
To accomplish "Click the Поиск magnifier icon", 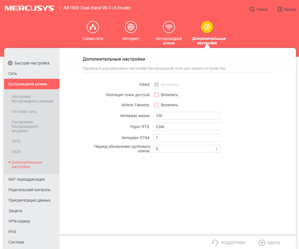I will point(252,10).
